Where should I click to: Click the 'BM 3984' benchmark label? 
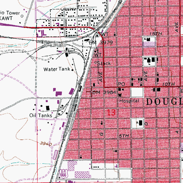pyautogui.click(x=104, y=92)
